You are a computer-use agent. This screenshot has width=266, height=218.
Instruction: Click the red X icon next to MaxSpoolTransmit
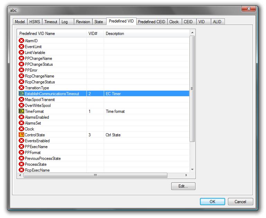(21, 100)
